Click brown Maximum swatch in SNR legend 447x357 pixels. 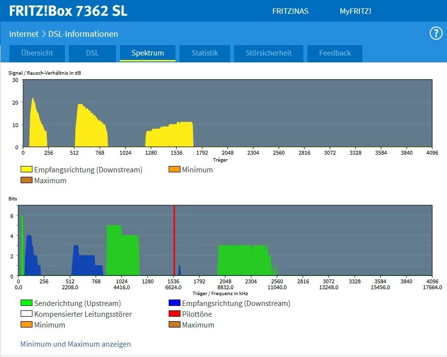[x=26, y=180]
